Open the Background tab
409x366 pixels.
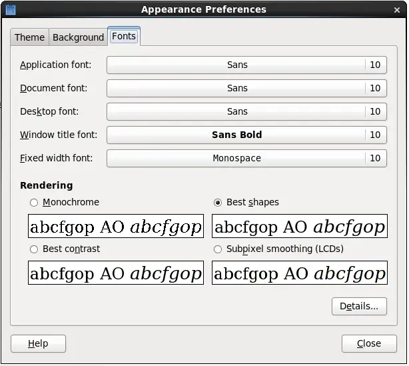(x=78, y=37)
